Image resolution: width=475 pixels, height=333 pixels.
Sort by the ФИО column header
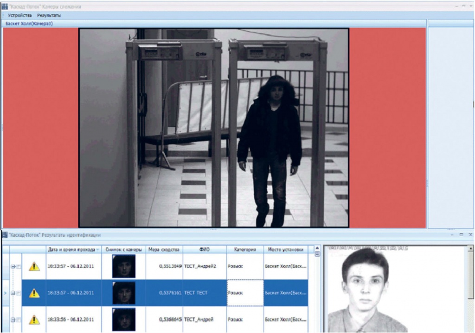coord(205,250)
